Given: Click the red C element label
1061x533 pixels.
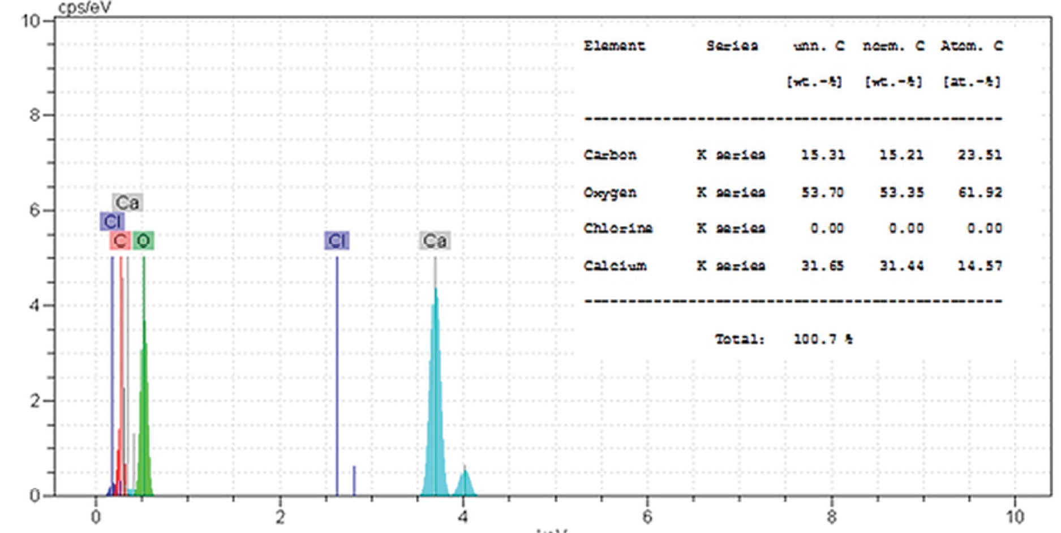Looking at the screenshot, I should tap(120, 241).
